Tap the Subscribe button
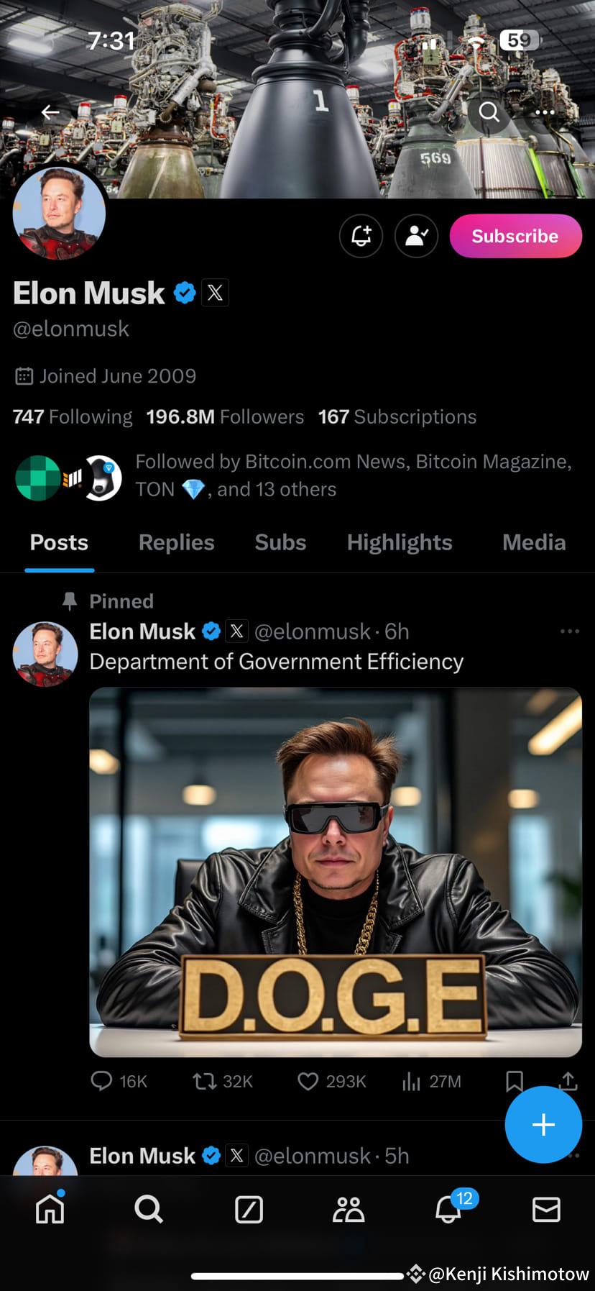 tap(515, 236)
